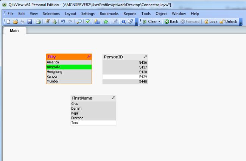Select America in the City list
The width and height of the screenshot is (246, 161).
click(x=69, y=62)
